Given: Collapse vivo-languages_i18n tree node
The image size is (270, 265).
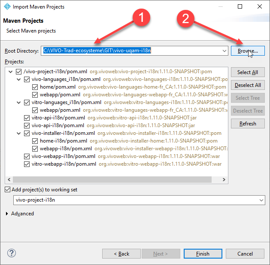Looking at the screenshot, I should tap(18, 80).
